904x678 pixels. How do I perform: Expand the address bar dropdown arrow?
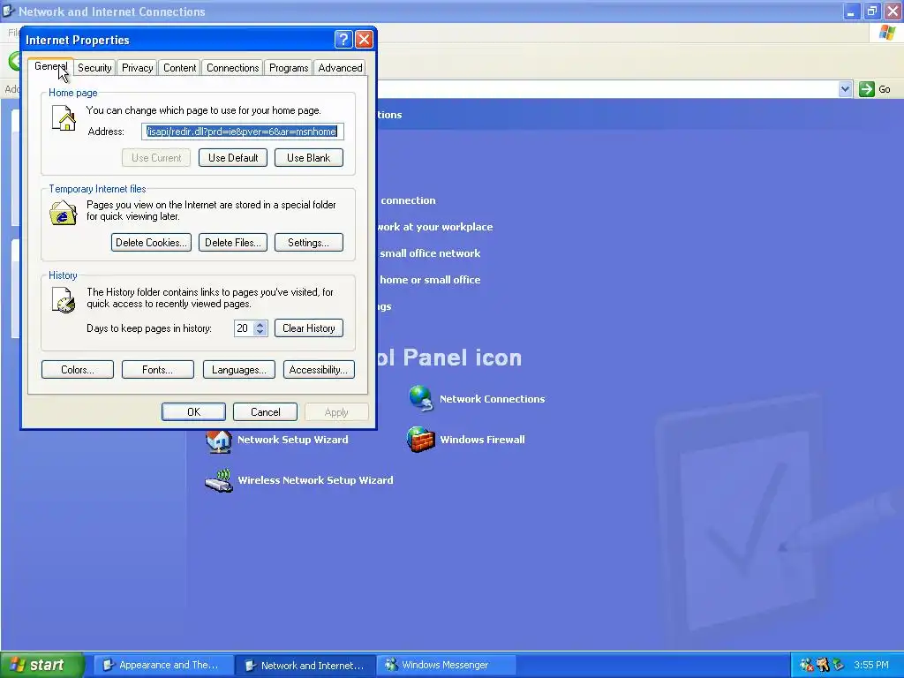(845, 89)
